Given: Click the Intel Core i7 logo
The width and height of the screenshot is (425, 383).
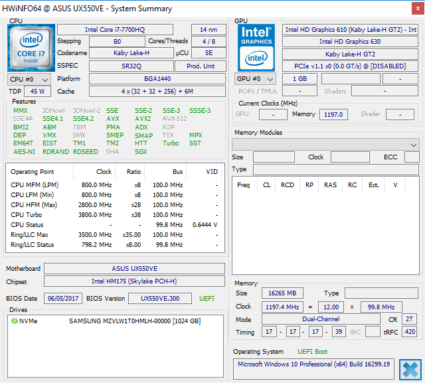Looking at the screenshot, I should (x=31, y=46).
